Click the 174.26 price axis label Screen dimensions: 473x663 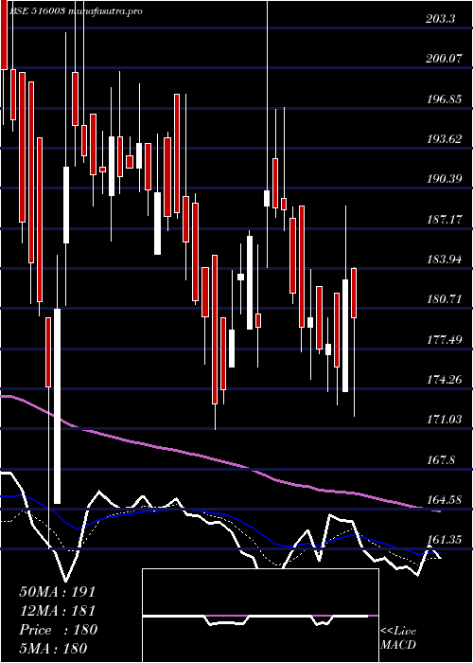click(444, 380)
